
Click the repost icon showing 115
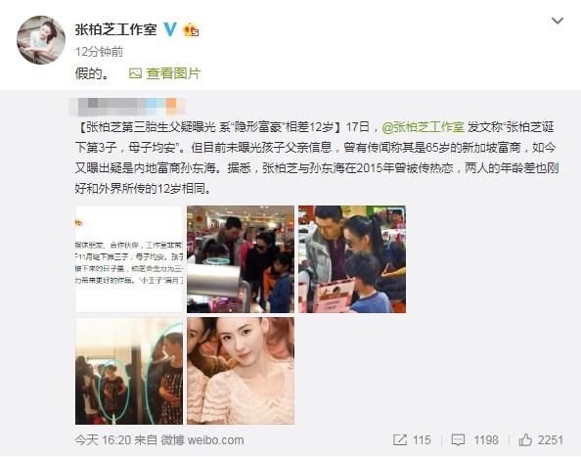click(400, 440)
